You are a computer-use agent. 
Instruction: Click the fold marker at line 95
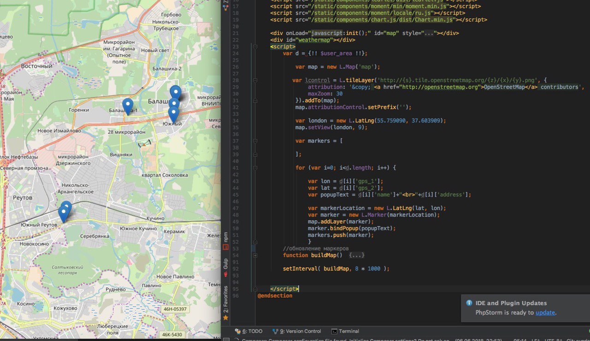(x=255, y=288)
